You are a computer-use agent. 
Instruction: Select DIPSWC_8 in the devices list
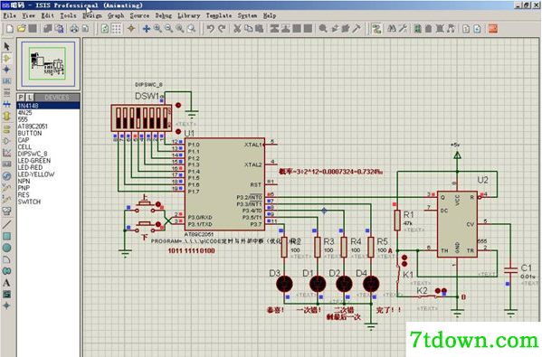click(x=48, y=154)
